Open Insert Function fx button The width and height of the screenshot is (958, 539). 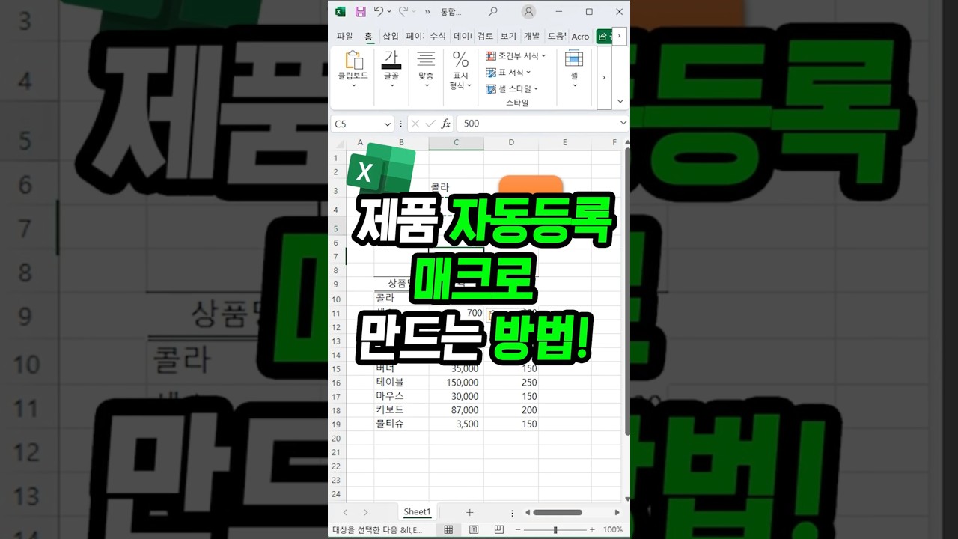[446, 124]
